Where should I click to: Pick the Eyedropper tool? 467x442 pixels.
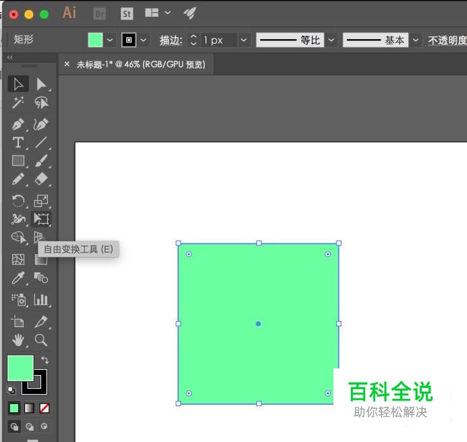(18, 277)
